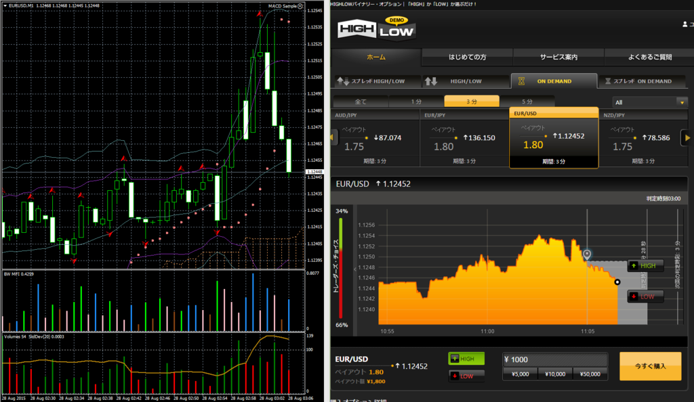
Task: Click the 今すぐ購入 buy button
Action: [x=650, y=366]
